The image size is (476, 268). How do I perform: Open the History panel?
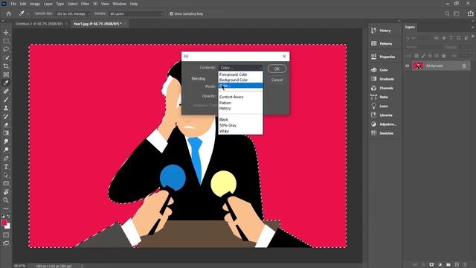click(385, 31)
